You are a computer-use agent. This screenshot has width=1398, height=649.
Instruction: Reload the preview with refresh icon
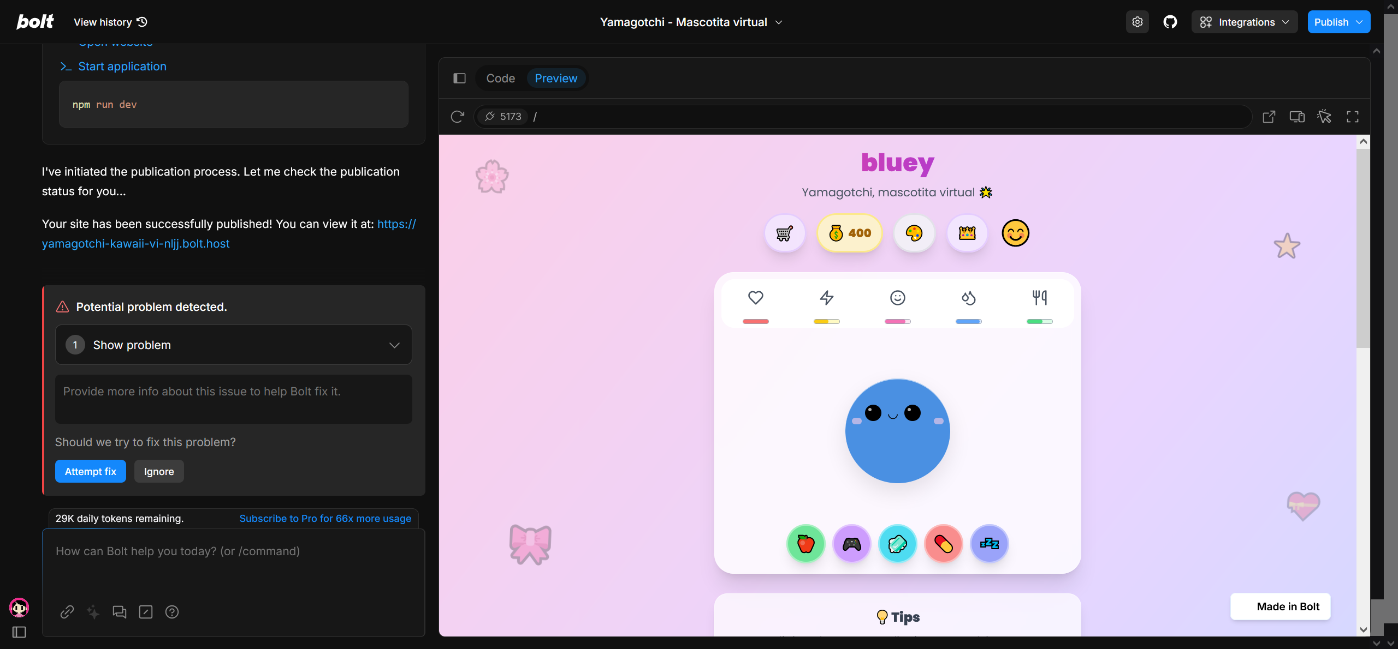point(457,116)
